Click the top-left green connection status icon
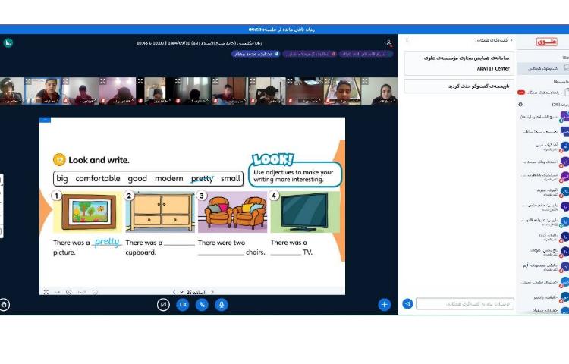The width and height of the screenshot is (569, 364). pos(8,42)
